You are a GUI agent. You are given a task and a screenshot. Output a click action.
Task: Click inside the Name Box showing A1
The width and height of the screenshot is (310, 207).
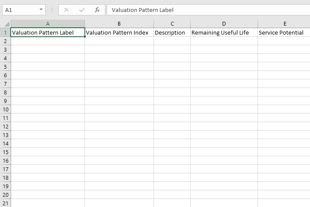[20, 10]
